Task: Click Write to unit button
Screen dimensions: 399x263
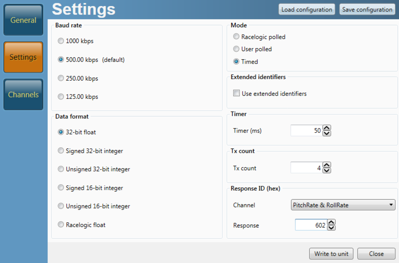Action: [x=331, y=254]
